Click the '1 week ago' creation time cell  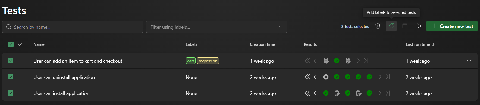[x=262, y=61]
